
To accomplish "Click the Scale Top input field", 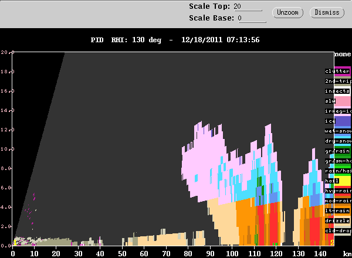I will [248, 6].
